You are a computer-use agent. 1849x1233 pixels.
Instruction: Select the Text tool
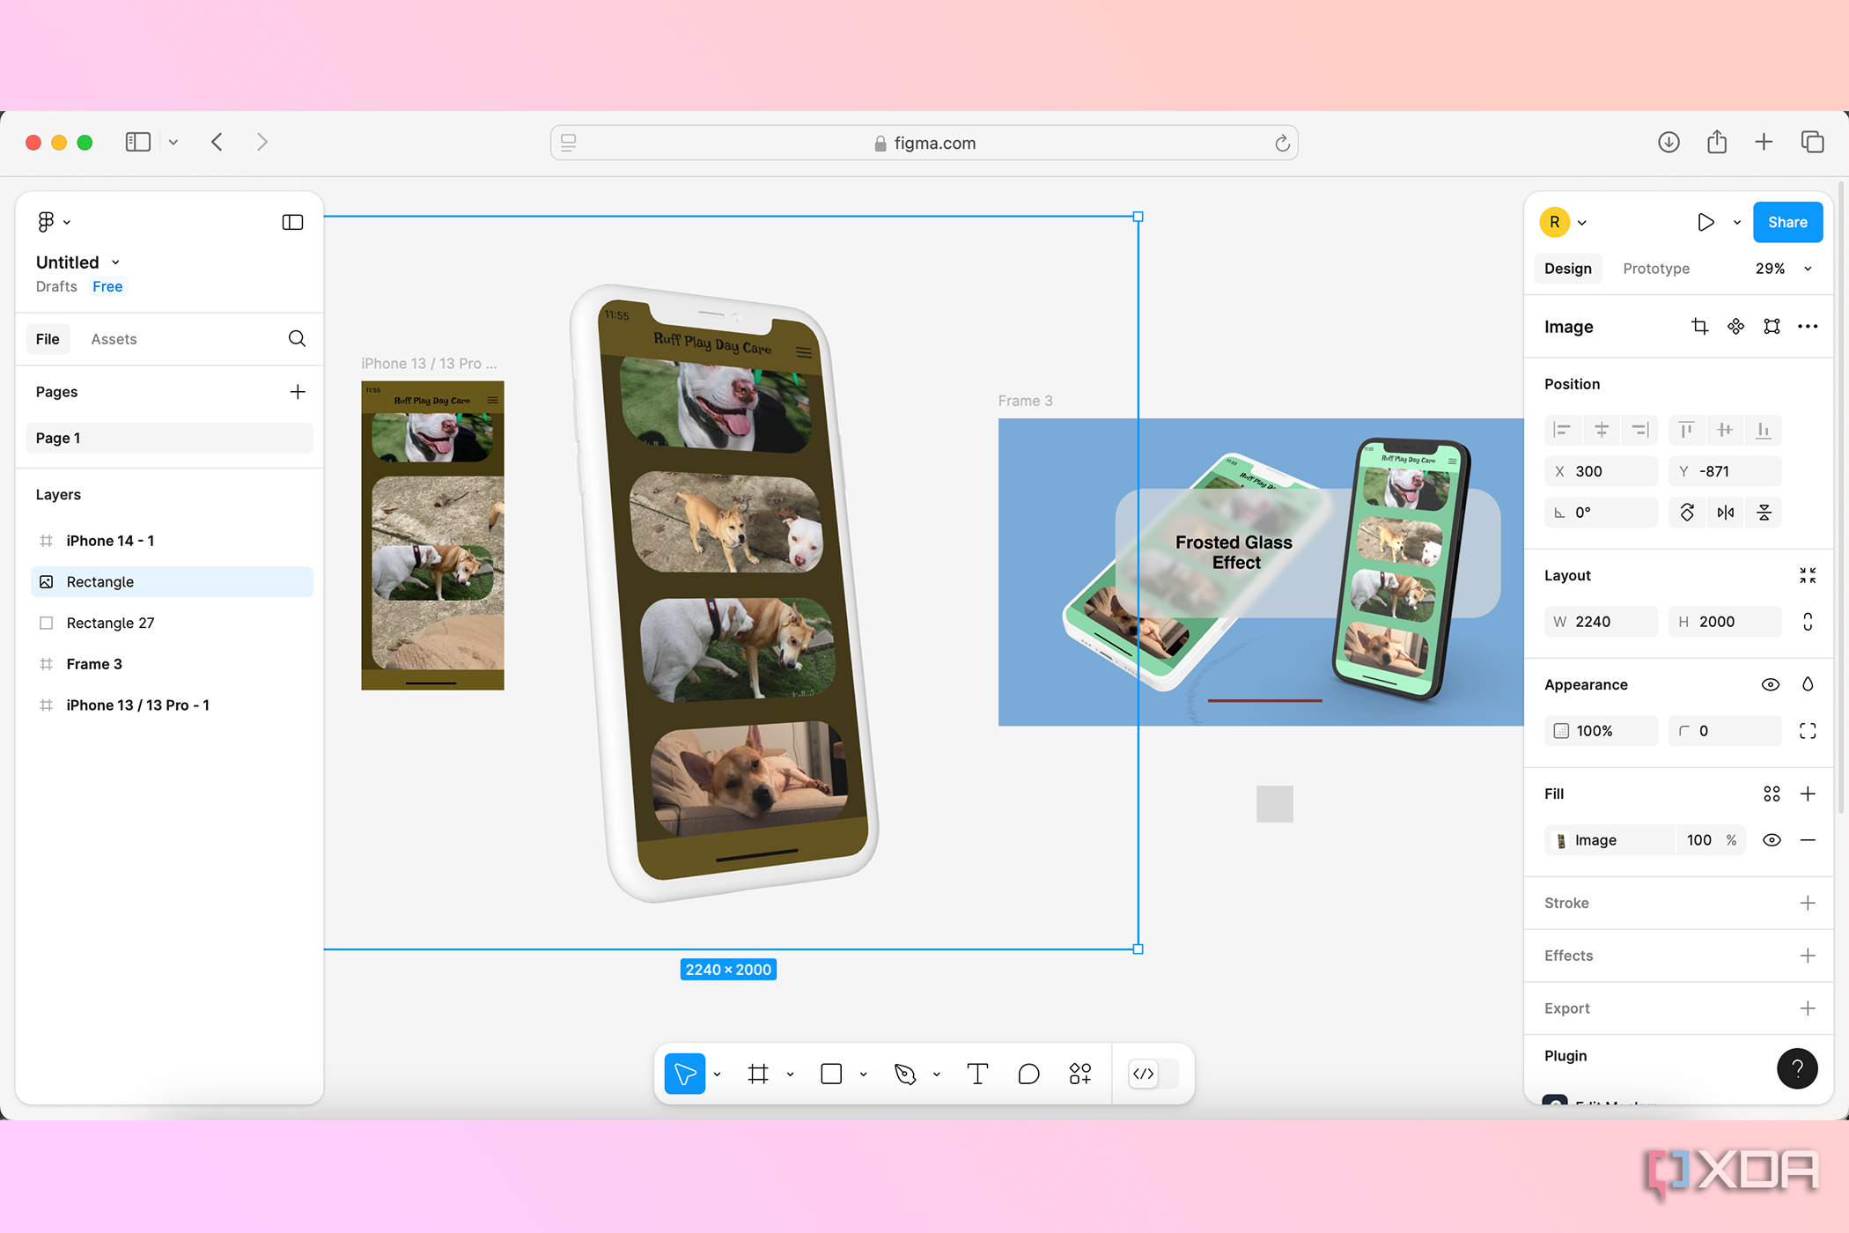pos(977,1074)
